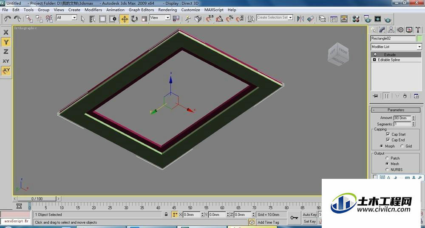The width and height of the screenshot is (425, 228).
Task: Toggle the Window/Crossing selection icon
Action: pos(113,19)
